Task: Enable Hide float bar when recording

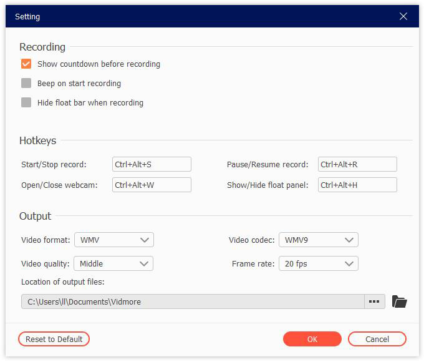Action: [26, 103]
